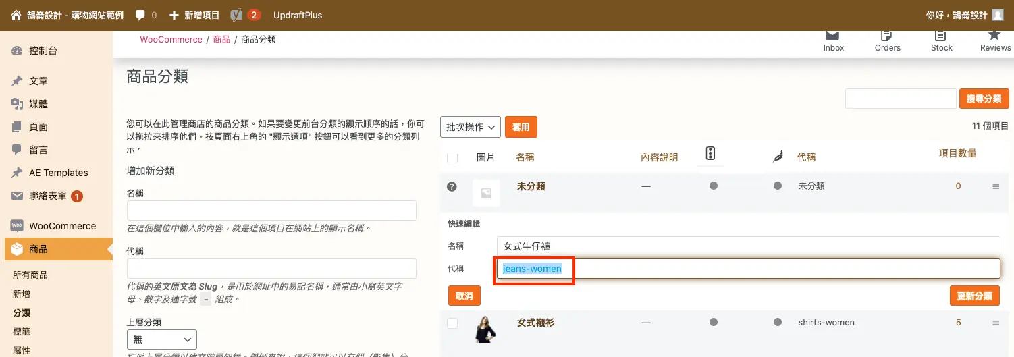
Task: Click the 控制台 dashboard icon
Action: click(x=17, y=51)
